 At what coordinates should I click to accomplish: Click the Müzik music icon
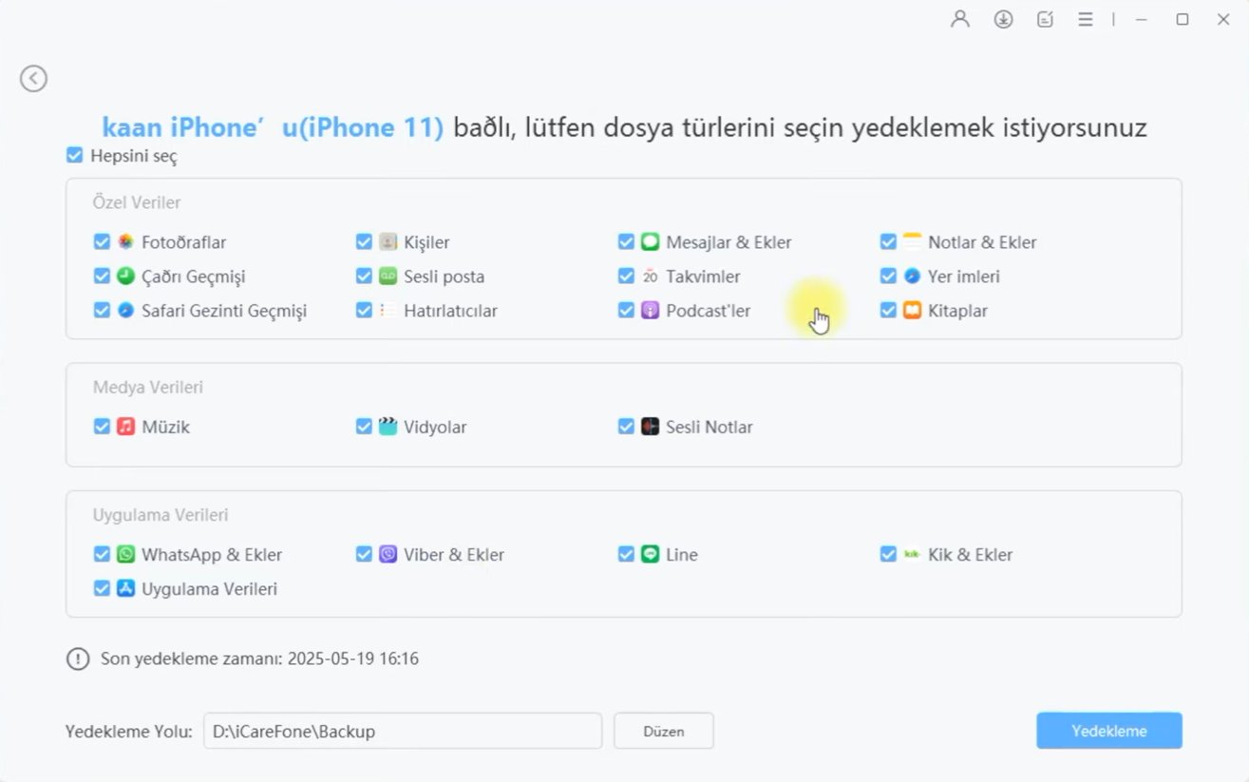(125, 427)
